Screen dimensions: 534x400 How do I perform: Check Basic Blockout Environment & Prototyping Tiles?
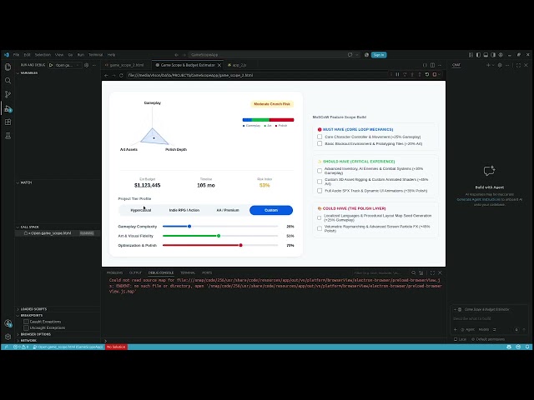point(320,143)
